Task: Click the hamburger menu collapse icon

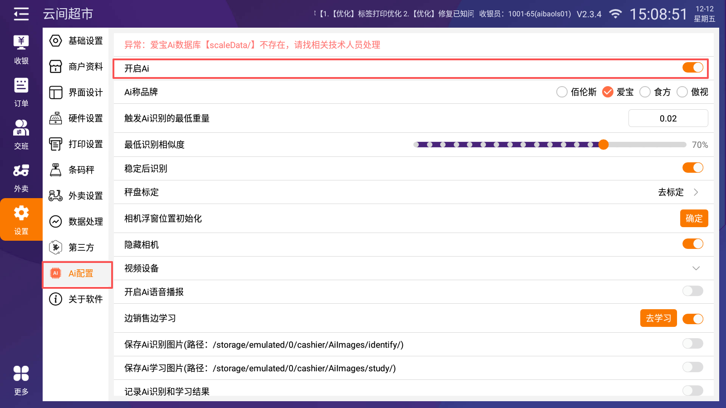Action: coord(21,14)
